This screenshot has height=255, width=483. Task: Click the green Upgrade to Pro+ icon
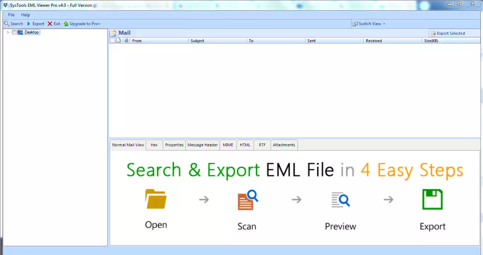(66, 24)
